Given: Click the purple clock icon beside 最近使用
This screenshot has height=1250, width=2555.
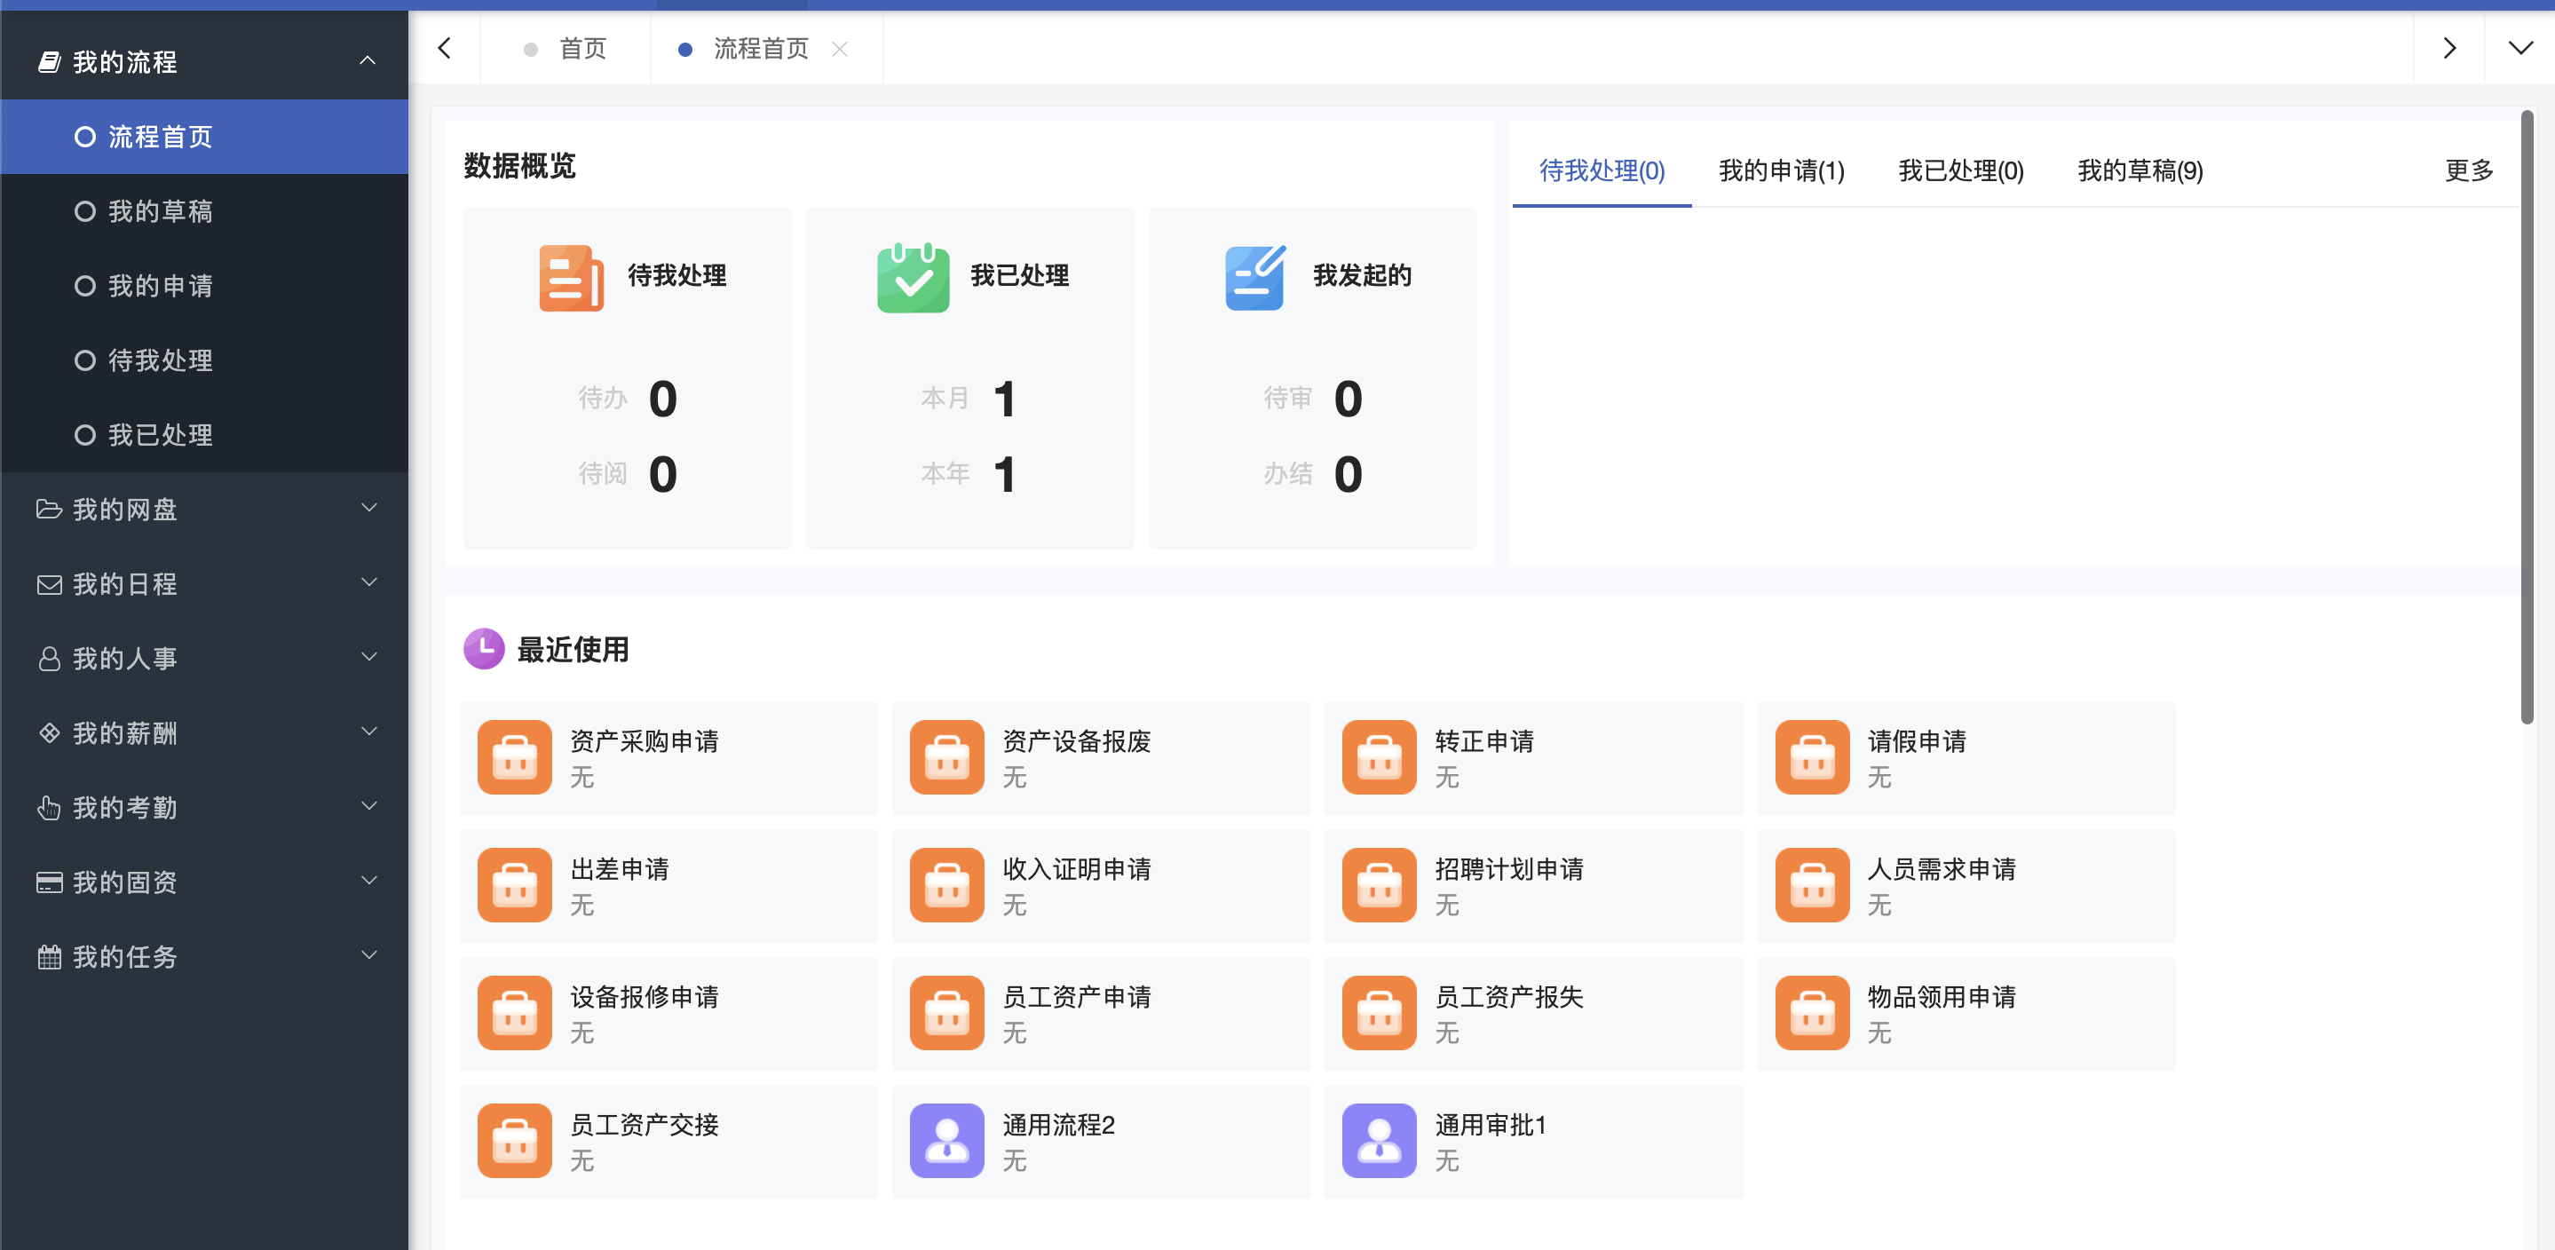Looking at the screenshot, I should pos(484,649).
